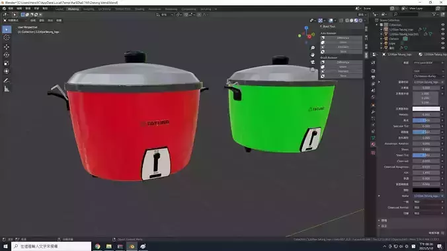
Task: Open the Modeling workspace tab
Action: click(73, 9)
